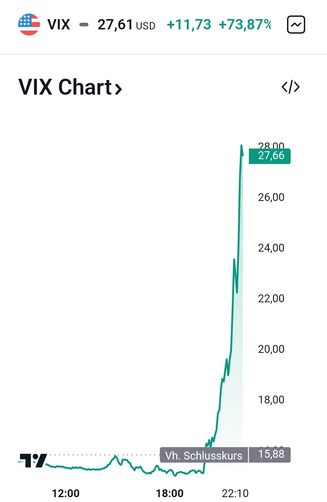This screenshot has width=327, height=502.
Task: Click the 15,88 previous close value
Action: [271, 454]
